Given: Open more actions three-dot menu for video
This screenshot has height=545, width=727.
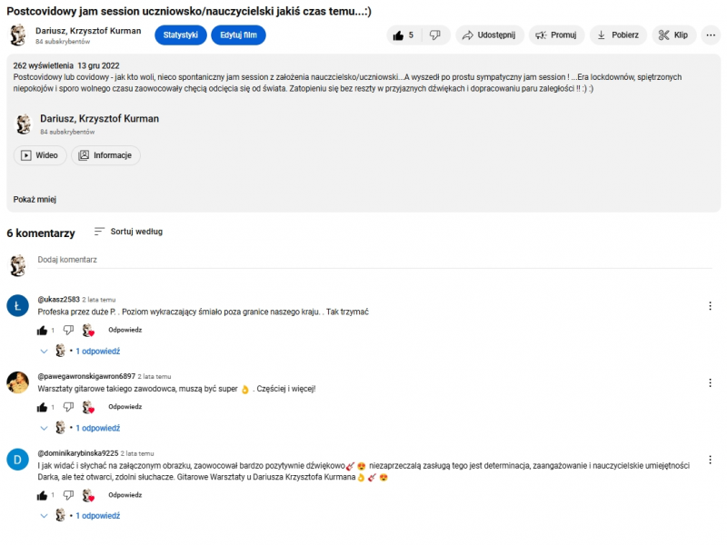Looking at the screenshot, I should point(711,35).
